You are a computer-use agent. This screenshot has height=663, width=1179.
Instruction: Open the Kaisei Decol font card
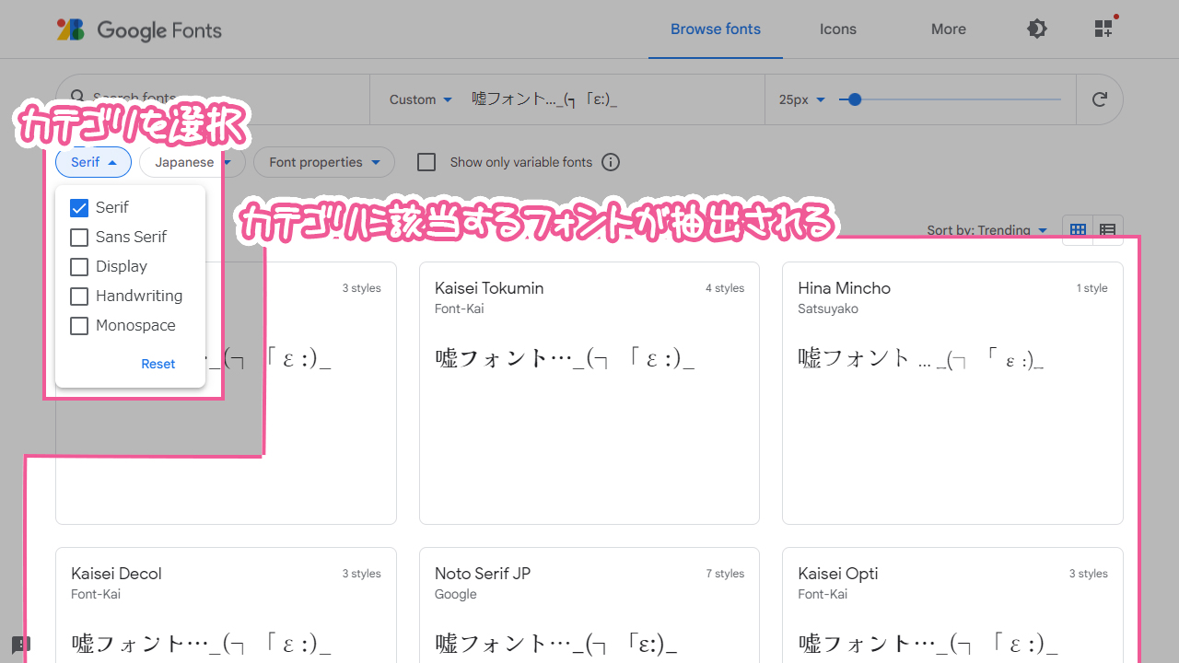226,605
